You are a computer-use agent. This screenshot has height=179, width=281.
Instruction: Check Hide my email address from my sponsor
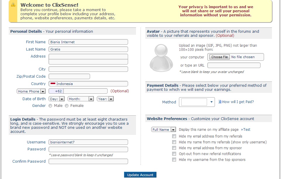174,148
